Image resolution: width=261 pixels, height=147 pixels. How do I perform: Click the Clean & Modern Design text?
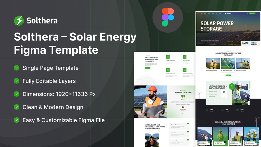(x=53, y=107)
